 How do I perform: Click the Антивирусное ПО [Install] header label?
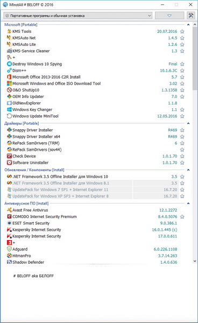coord(26,203)
